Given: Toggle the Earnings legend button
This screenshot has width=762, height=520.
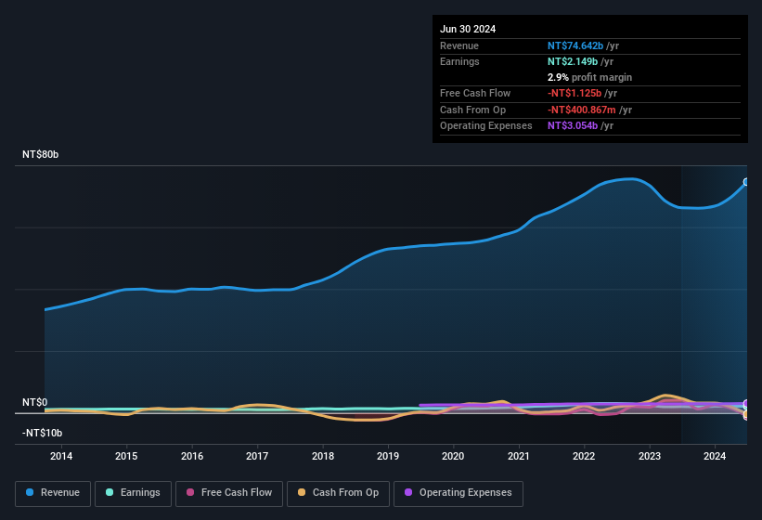Looking at the screenshot, I should coord(133,493).
